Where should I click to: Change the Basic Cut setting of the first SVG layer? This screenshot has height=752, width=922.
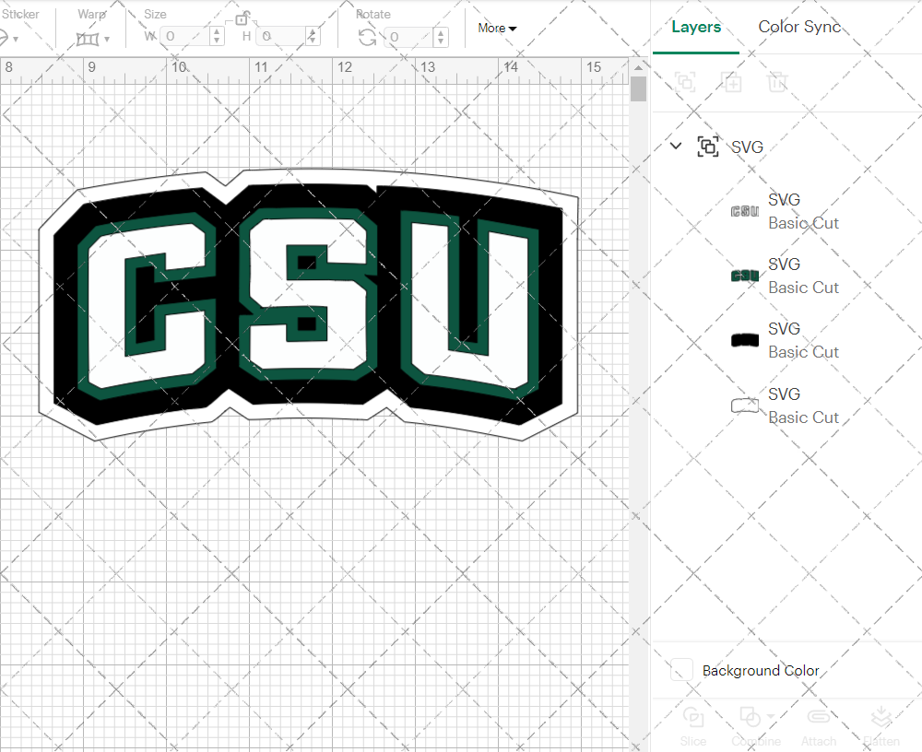coord(803,223)
